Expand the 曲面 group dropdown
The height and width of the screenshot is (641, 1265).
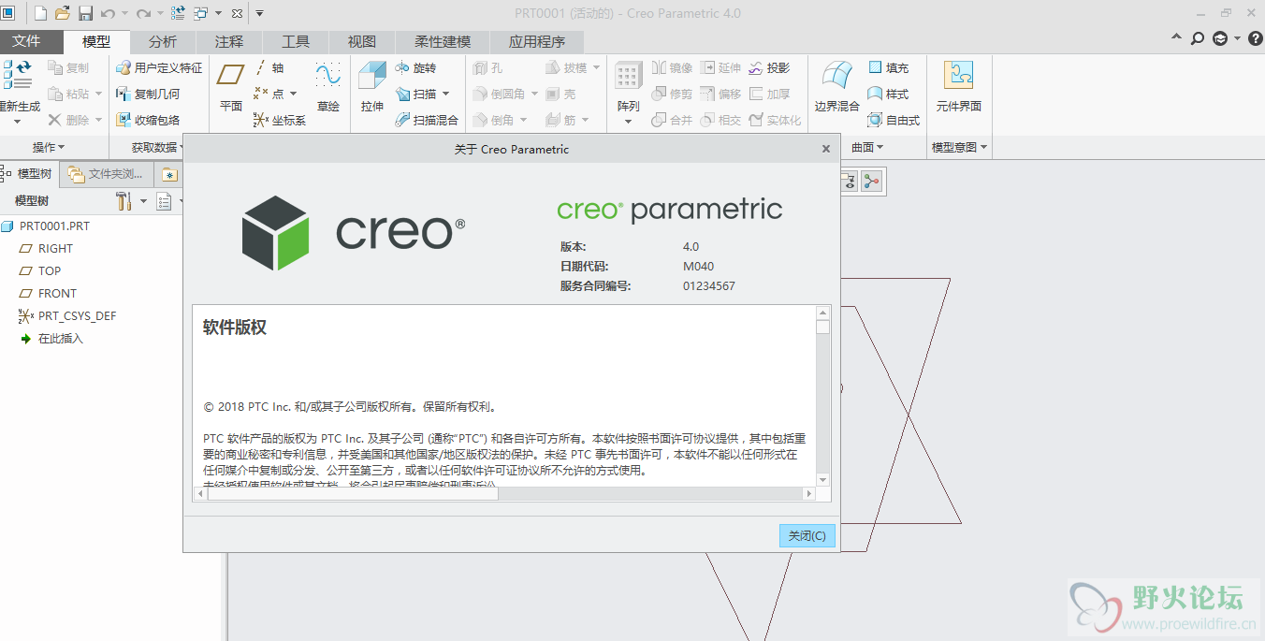(x=867, y=147)
